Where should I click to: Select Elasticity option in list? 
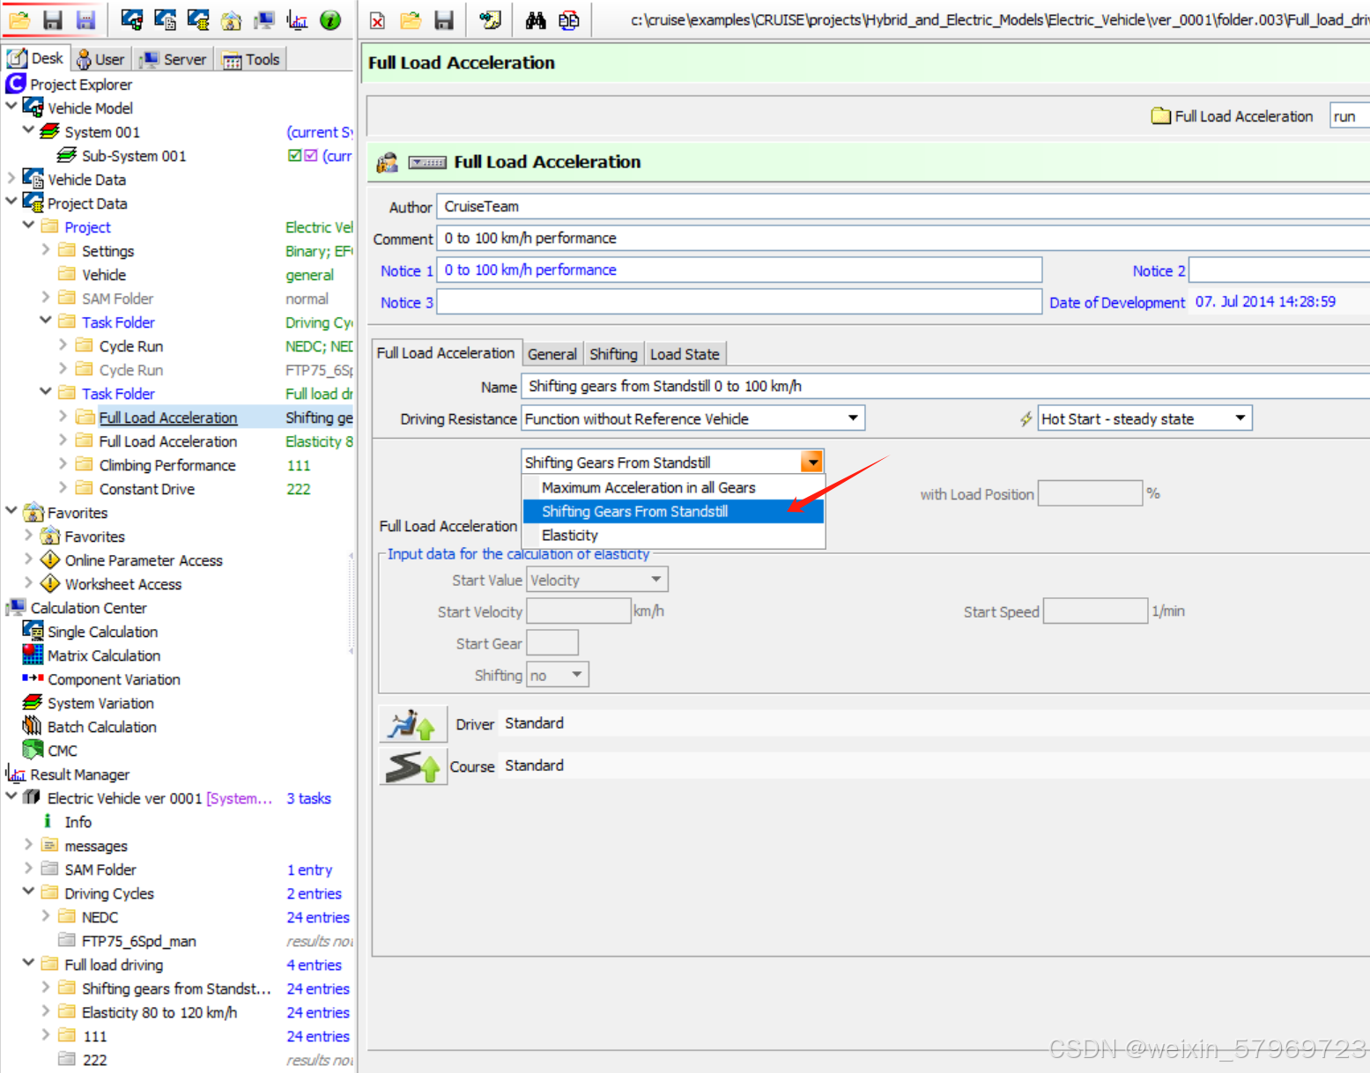[674, 535]
